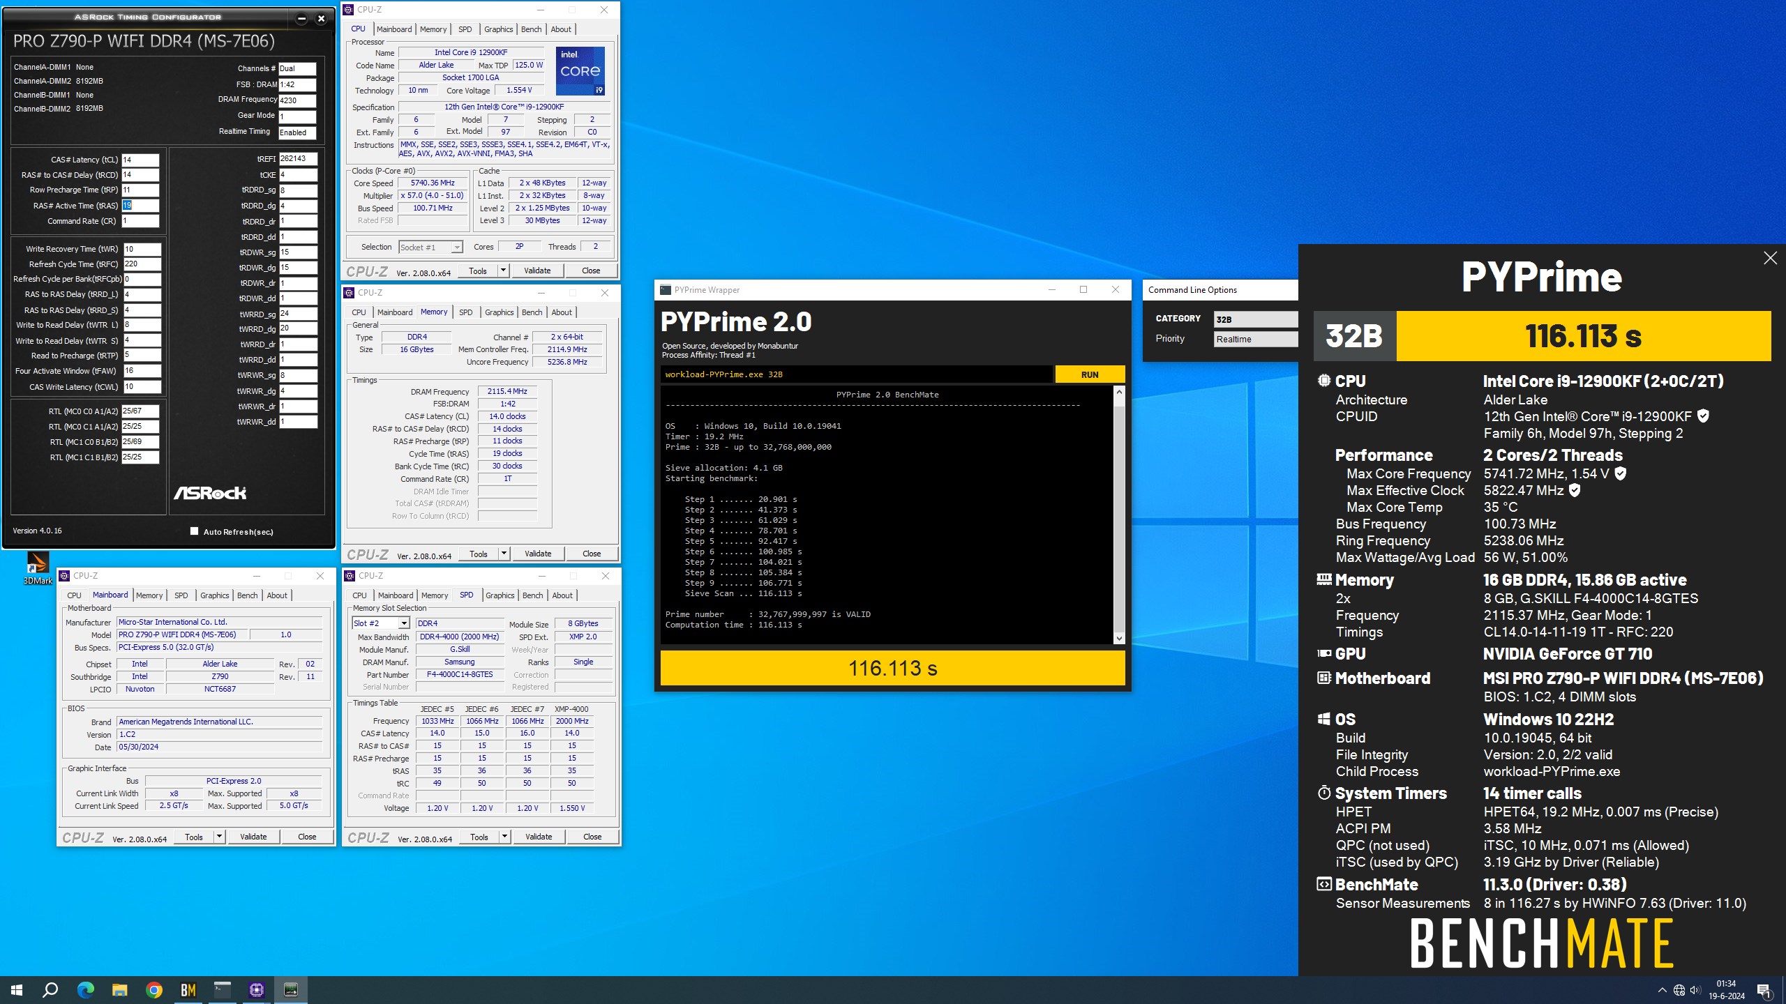Open the Priority Realtime dropdown
The image size is (1786, 1004).
[x=1255, y=339]
